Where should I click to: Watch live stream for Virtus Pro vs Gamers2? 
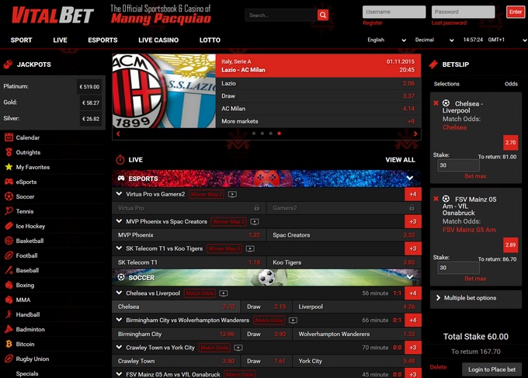(232, 194)
